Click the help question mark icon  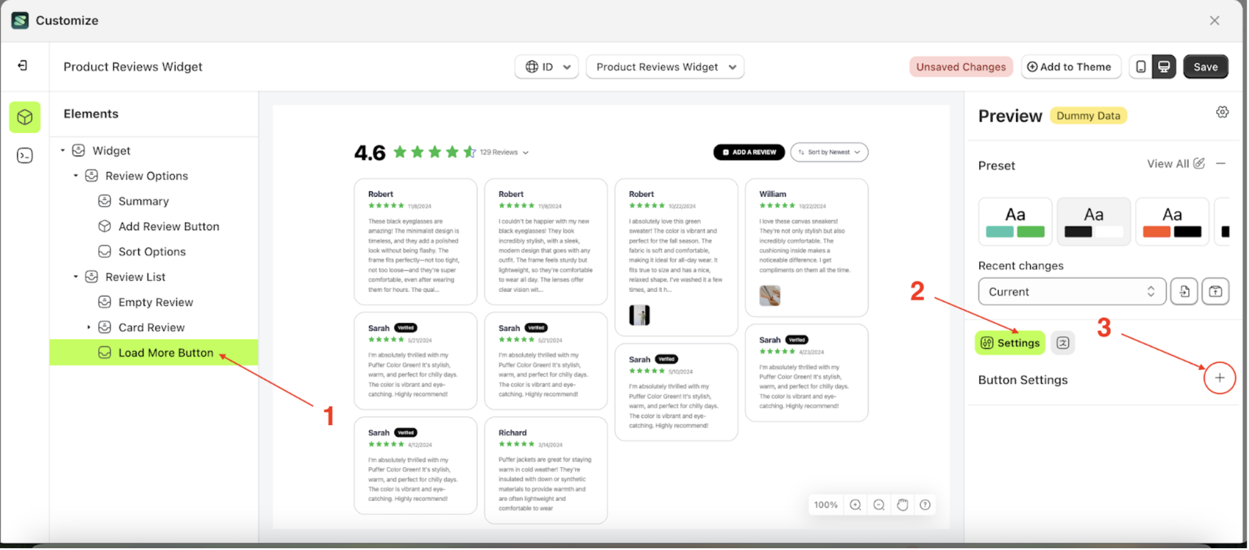pos(925,504)
